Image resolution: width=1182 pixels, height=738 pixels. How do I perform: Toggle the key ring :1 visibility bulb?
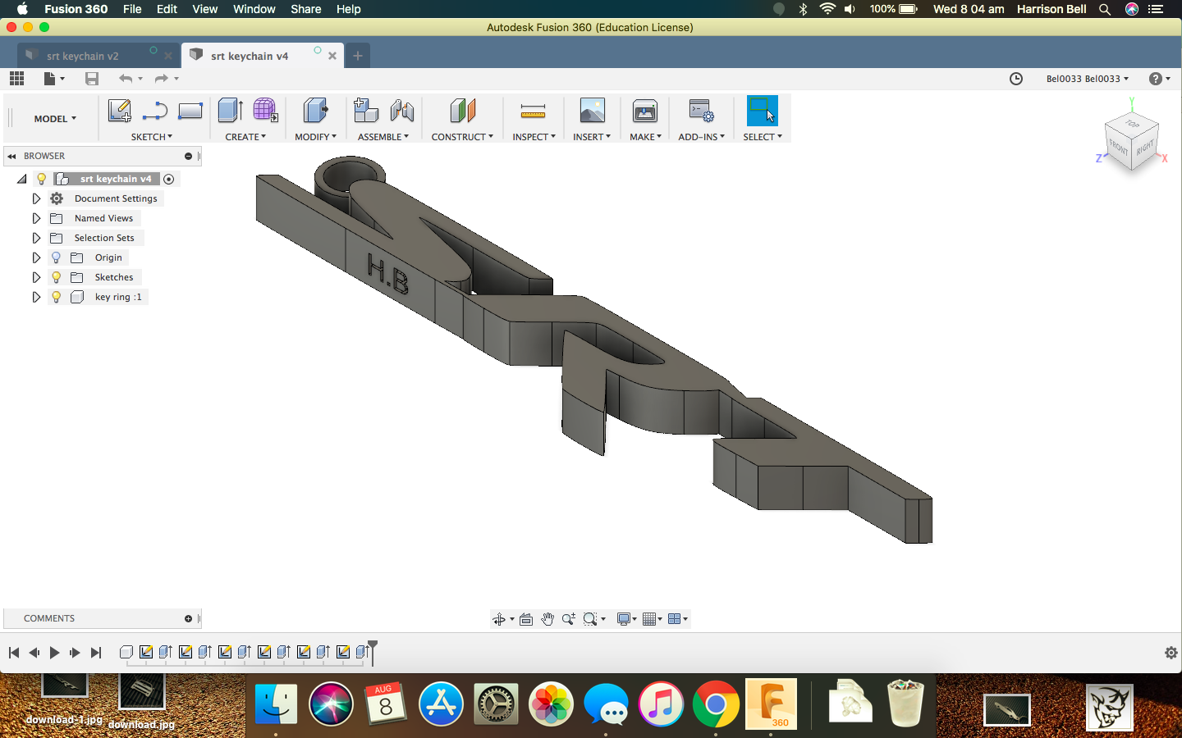[57, 297]
